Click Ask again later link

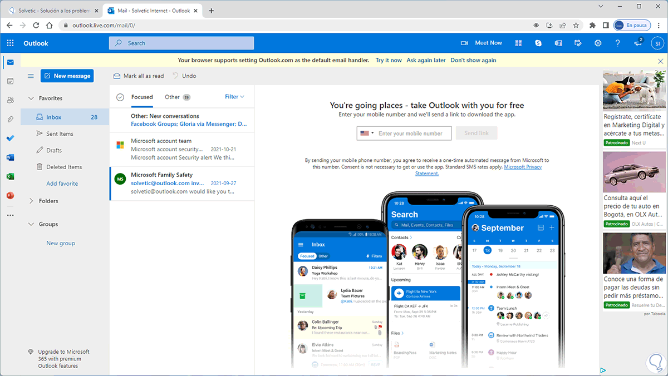click(426, 60)
